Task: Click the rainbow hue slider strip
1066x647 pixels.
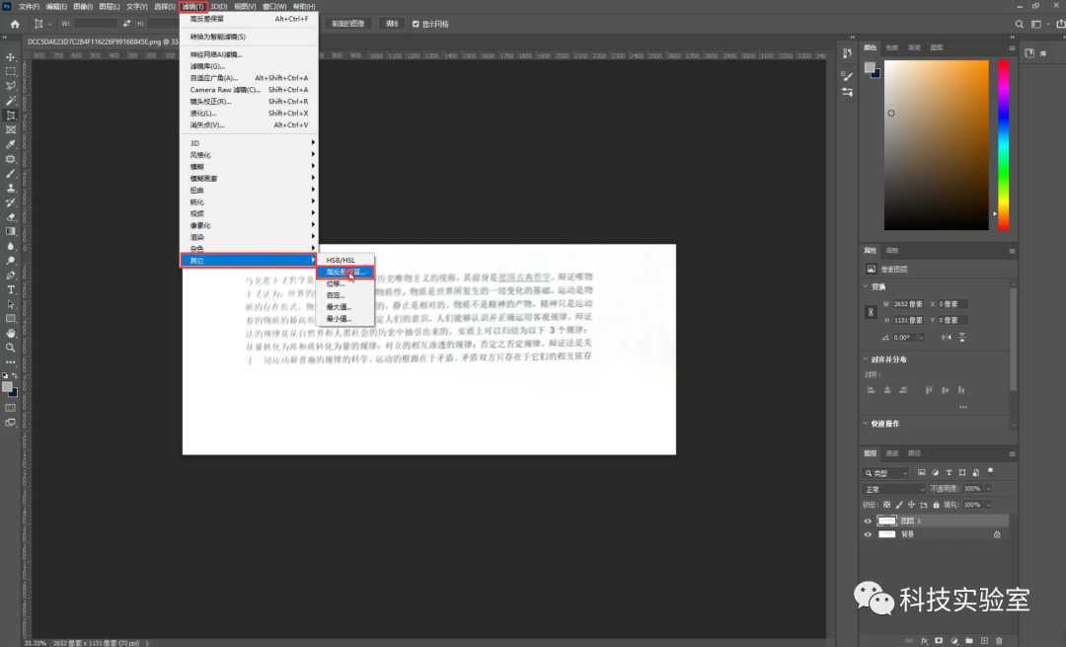Action: pyautogui.click(x=1003, y=143)
